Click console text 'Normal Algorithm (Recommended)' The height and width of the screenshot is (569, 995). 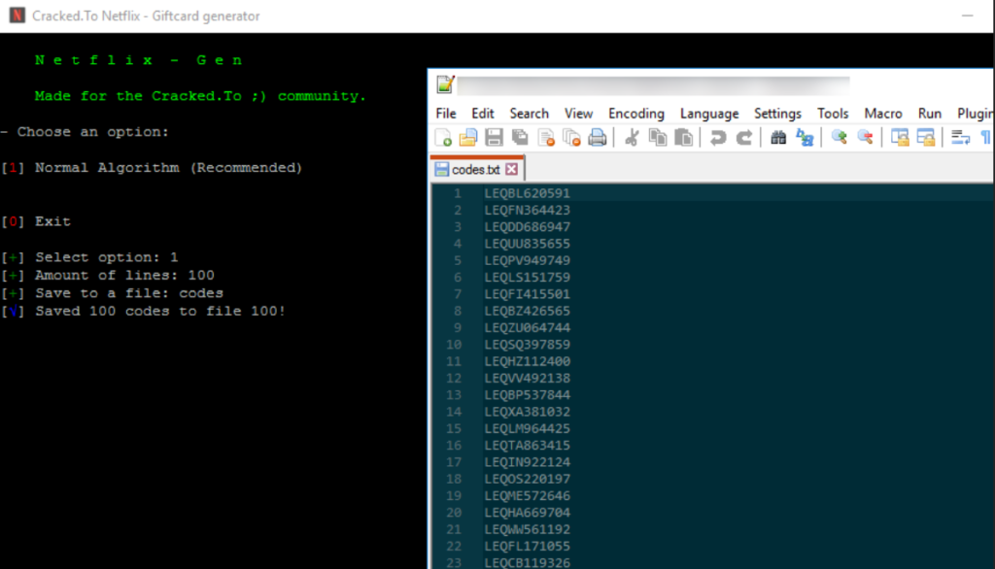(x=168, y=167)
